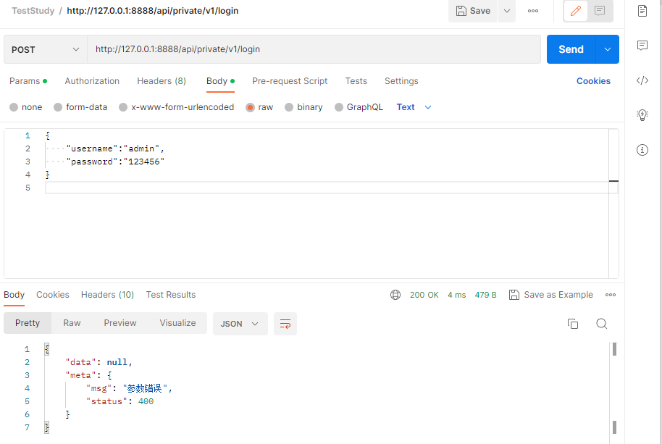Click the edit pencil icon
Screen dimensions: 662x444
tap(576, 11)
